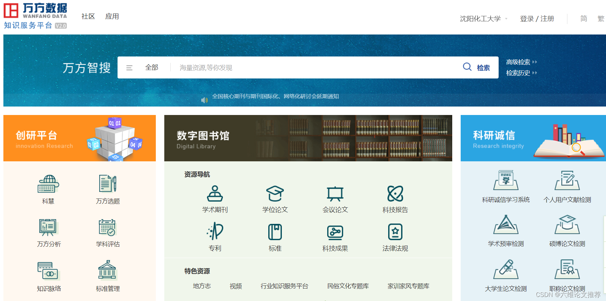Open the 硕博论文检测 icon

tap(567, 225)
